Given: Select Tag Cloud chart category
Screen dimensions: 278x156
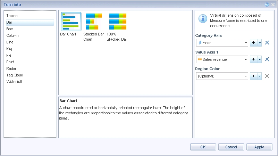Looking at the screenshot, I should [15, 75].
